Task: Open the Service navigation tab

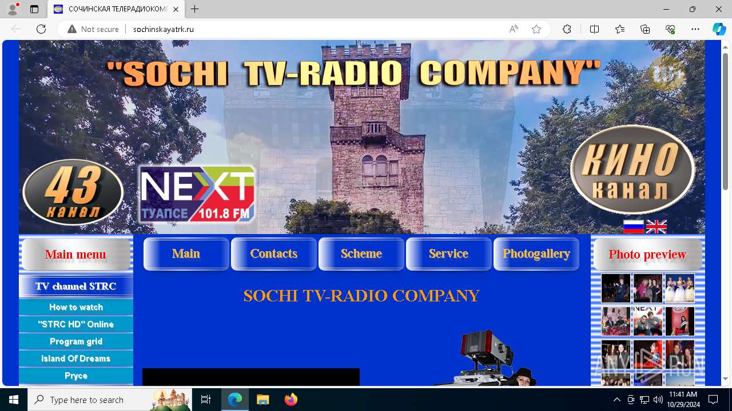Action: click(x=448, y=253)
